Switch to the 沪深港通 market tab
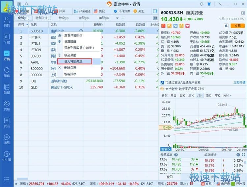This screenshot has width=247, height=187. coord(82,11)
